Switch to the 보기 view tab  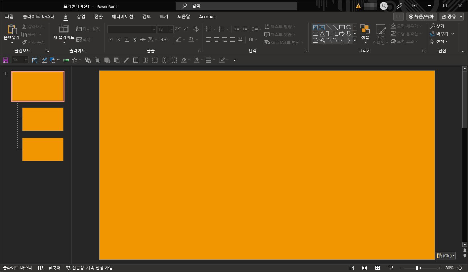(x=164, y=17)
